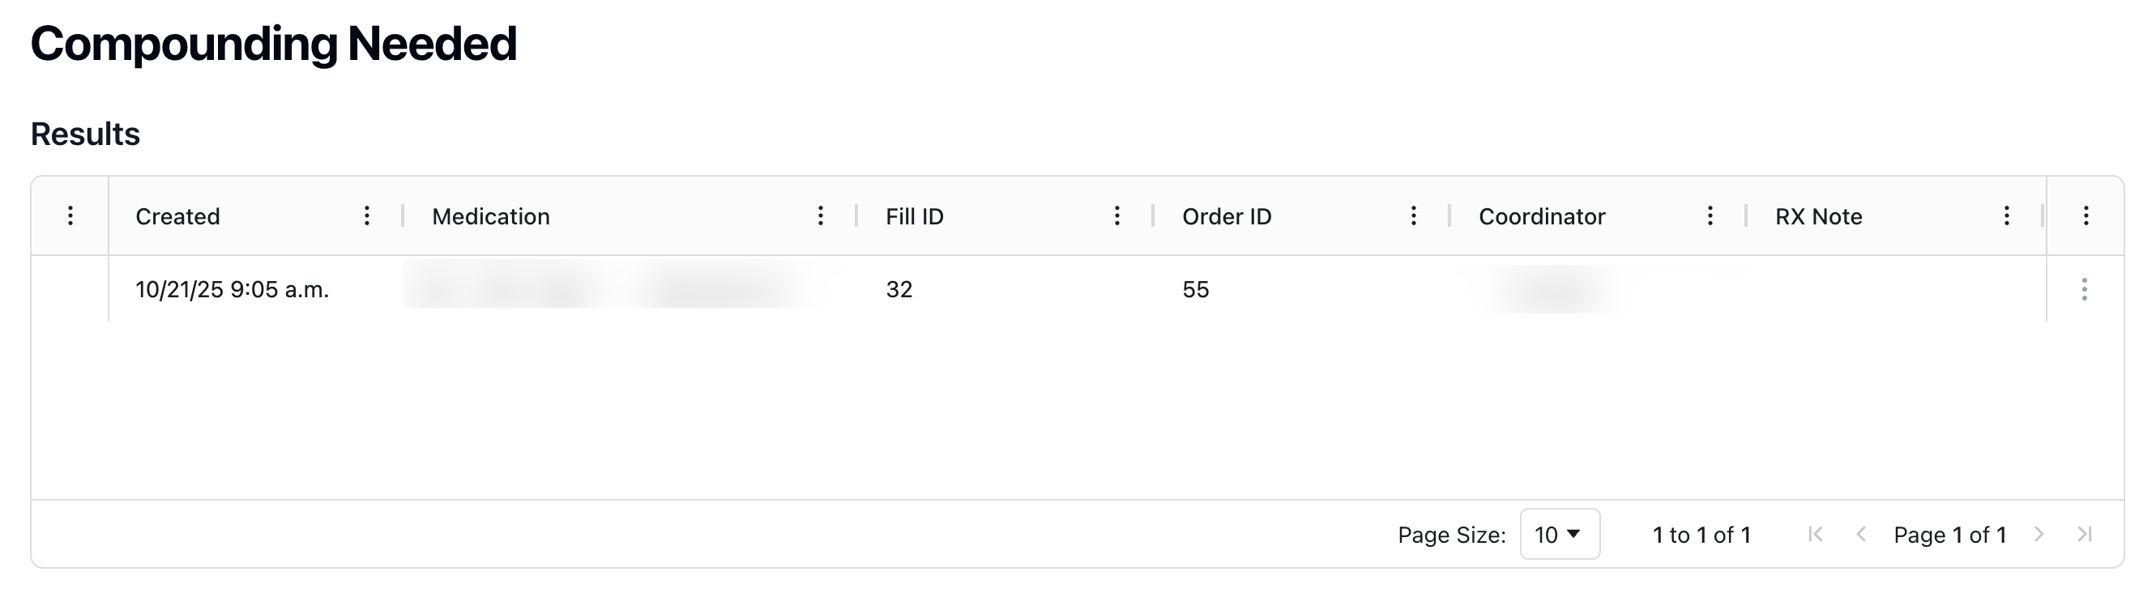Image resolution: width=2156 pixels, height=593 pixels.
Task: Sort by the Coordinator column header
Action: coord(1542,216)
